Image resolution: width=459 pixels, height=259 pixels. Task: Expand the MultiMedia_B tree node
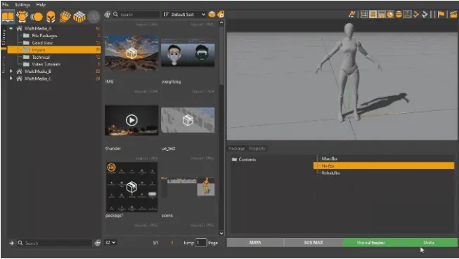tap(11, 72)
